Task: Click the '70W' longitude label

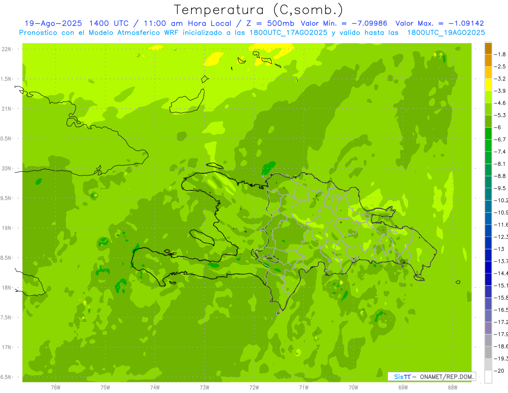Action: click(353, 387)
